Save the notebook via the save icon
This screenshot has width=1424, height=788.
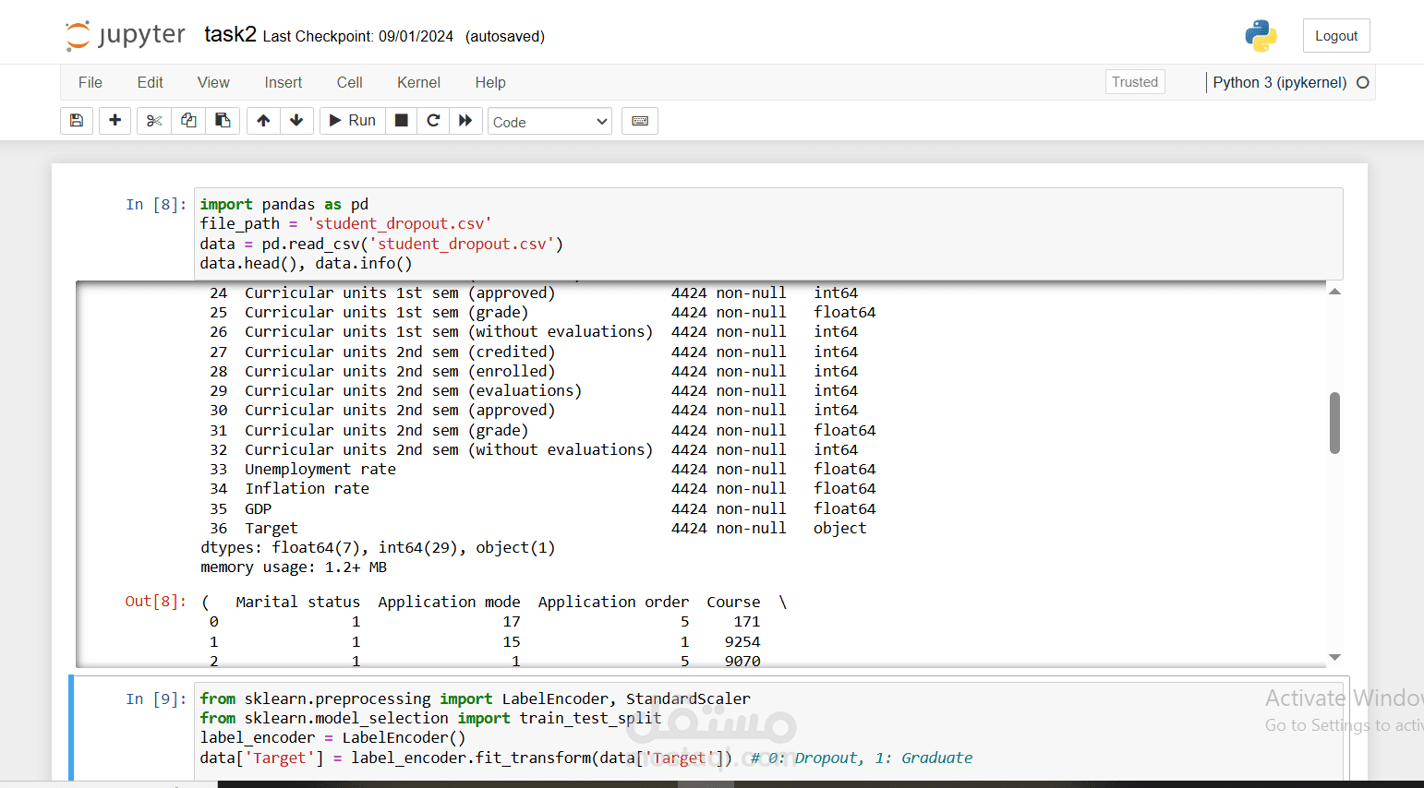(77, 120)
